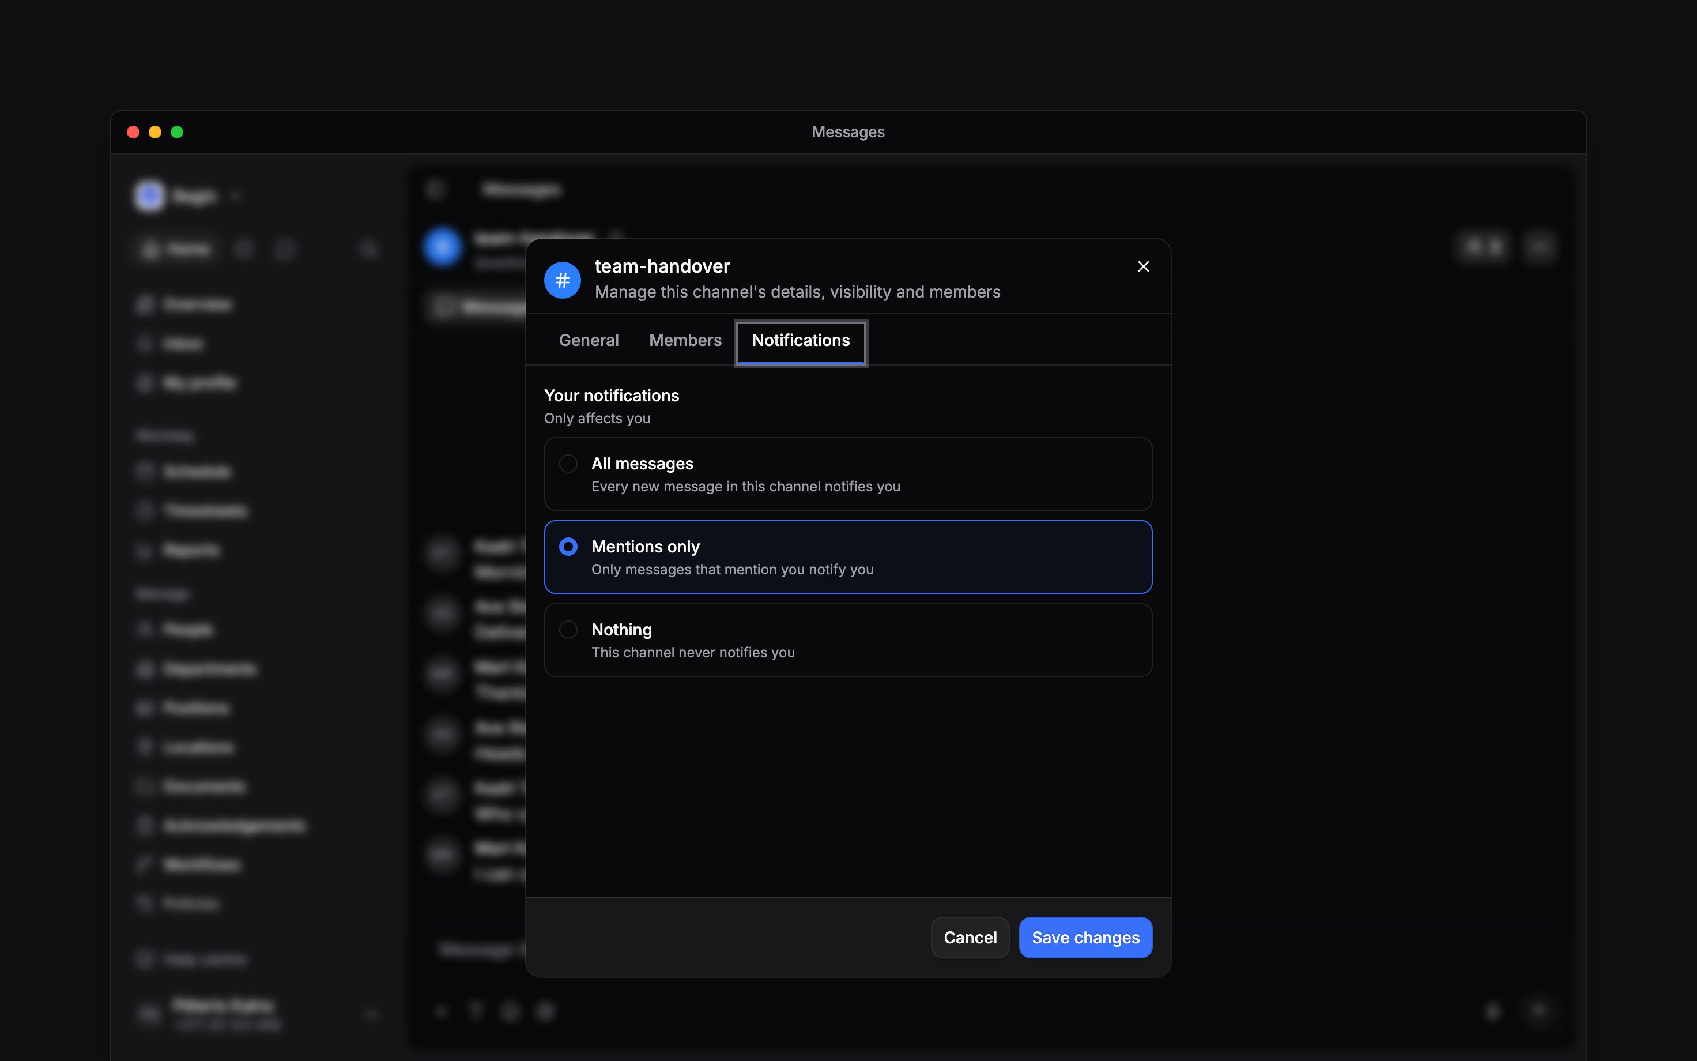Screen dimensions: 1697x1061
Task: Click 'This channel never notifies you' description
Action: pyautogui.click(x=693, y=653)
